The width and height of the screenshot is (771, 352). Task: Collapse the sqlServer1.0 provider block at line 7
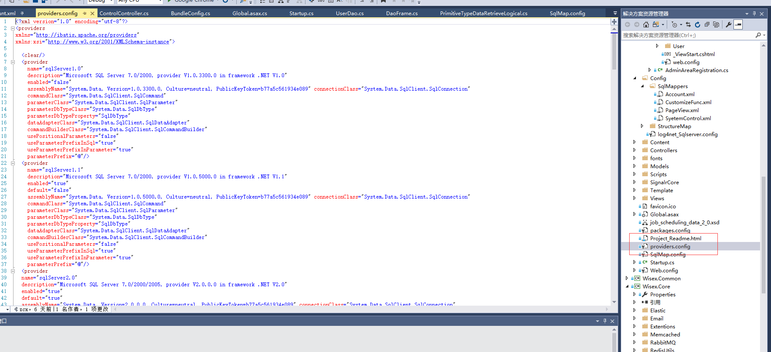tap(13, 62)
